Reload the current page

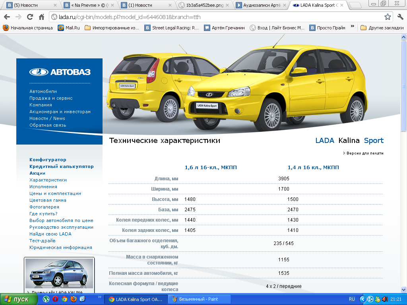(x=30, y=17)
